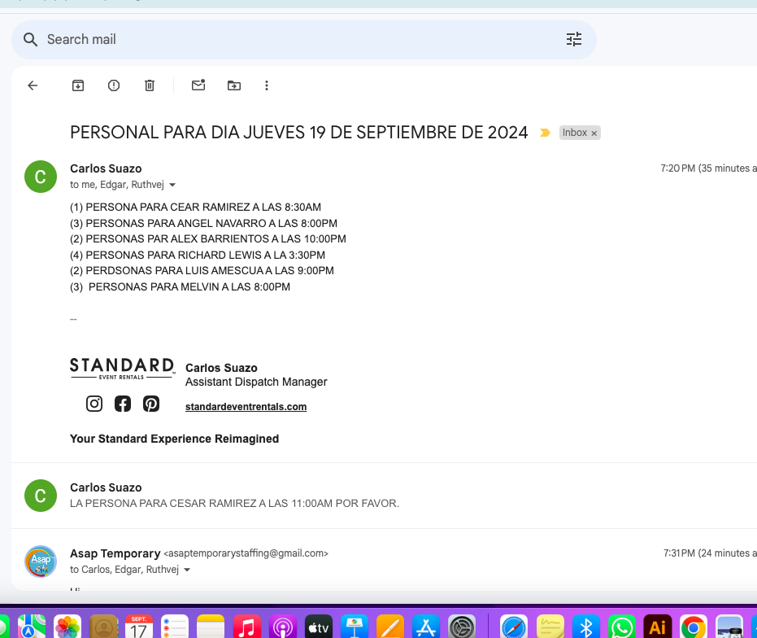Open search filter options icon
Screen dimensions: 757x638
coord(574,39)
